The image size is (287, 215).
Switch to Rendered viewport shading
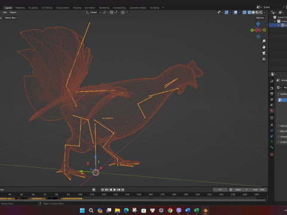pyautogui.click(x=261, y=13)
